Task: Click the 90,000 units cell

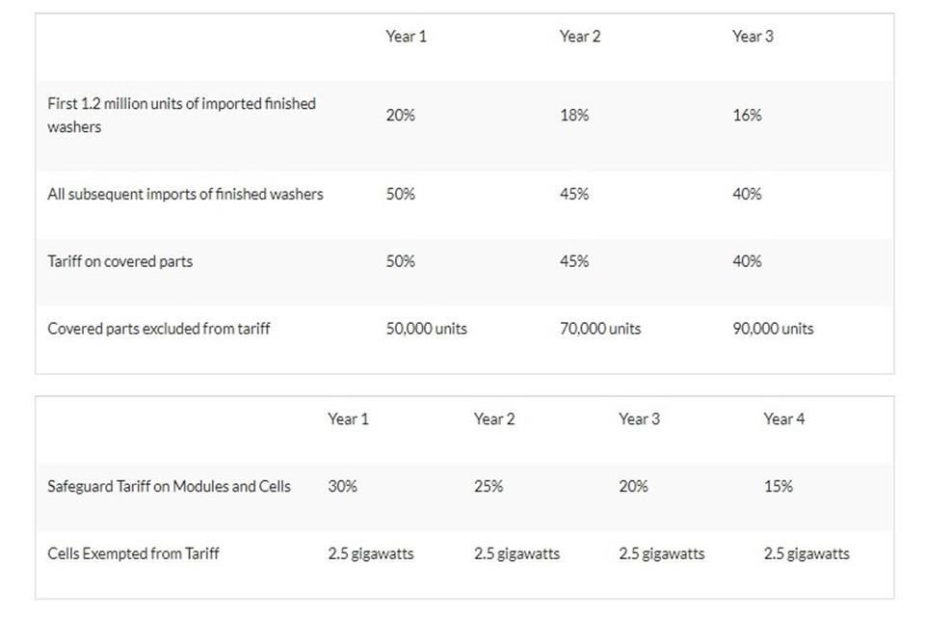Action: point(773,329)
